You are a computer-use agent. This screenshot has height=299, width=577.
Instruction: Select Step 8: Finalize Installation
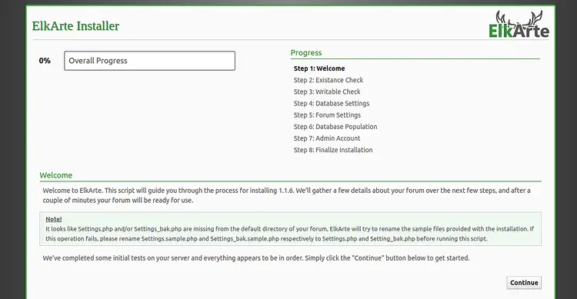pos(333,150)
